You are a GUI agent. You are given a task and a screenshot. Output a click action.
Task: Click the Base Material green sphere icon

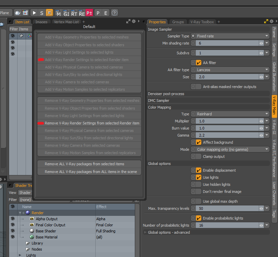(x=32, y=237)
